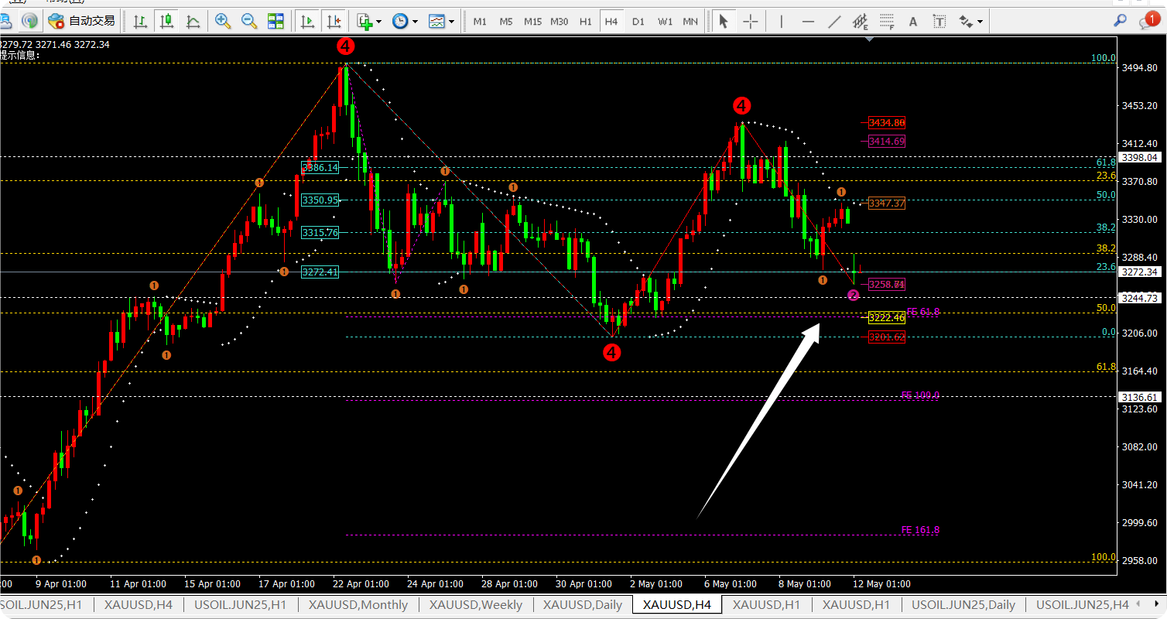This screenshot has width=1167, height=619.
Task: Pick the Fibonacci retracement drawing tool
Action: pyautogui.click(x=887, y=21)
